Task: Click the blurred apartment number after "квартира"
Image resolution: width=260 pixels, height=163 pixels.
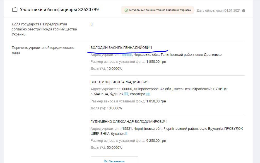Action: pyautogui.click(x=148, y=94)
